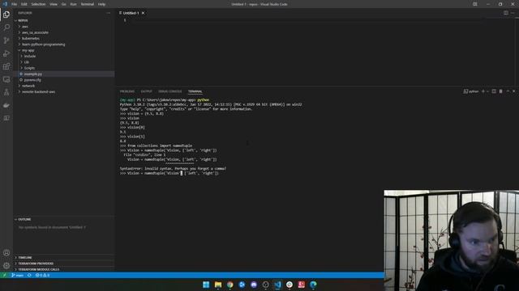
Task: Expand the Include folder
Action: tap(30, 56)
